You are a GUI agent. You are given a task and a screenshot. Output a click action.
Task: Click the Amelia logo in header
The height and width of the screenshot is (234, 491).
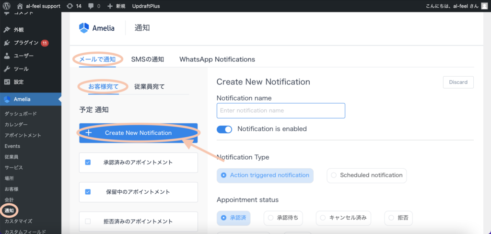(x=97, y=28)
